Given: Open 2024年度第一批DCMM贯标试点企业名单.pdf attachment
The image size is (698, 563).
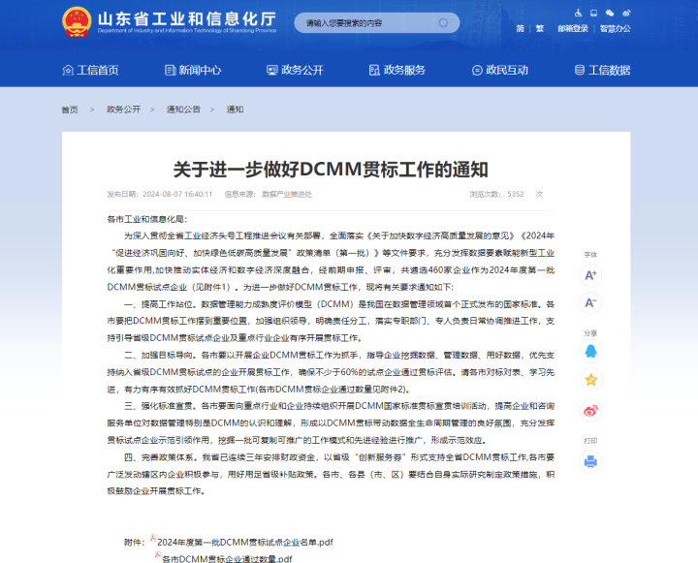Looking at the screenshot, I should (x=244, y=542).
